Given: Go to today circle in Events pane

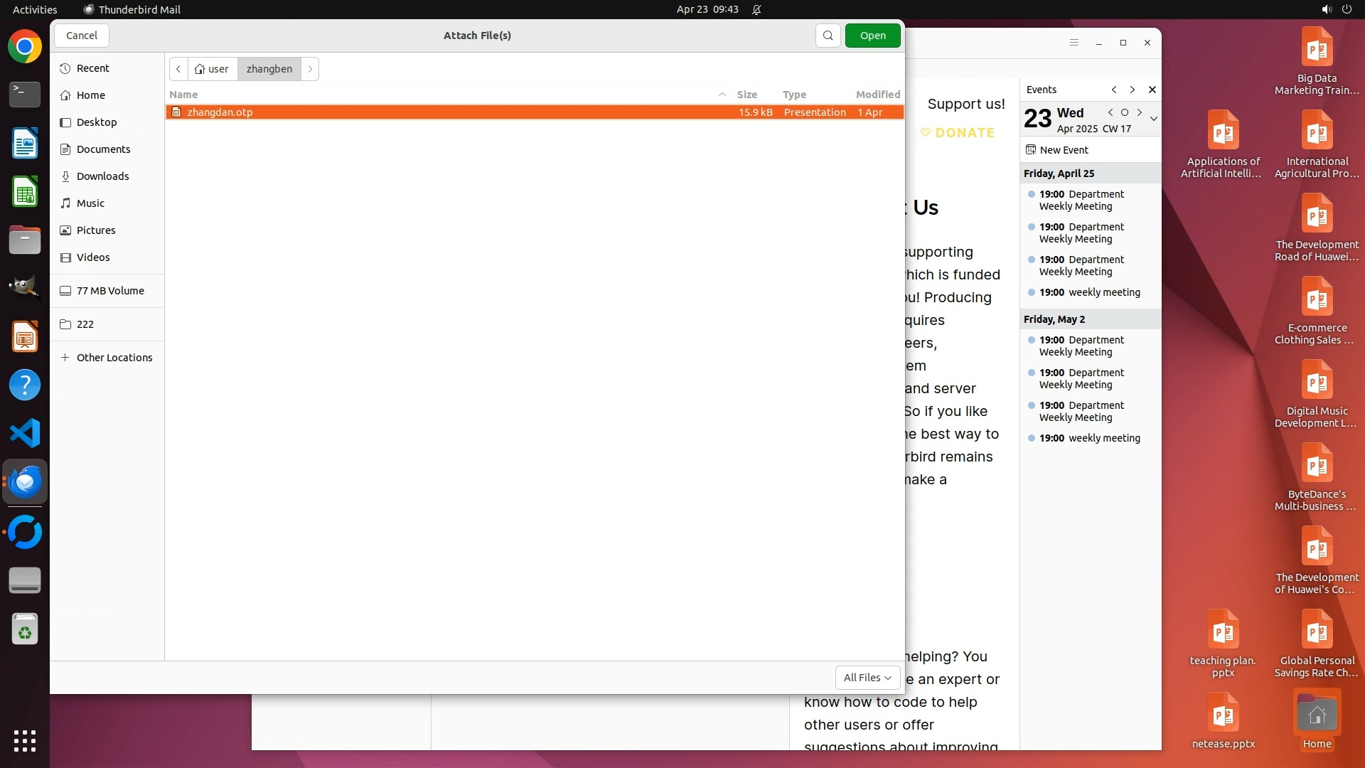Looking at the screenshot, I should coord(1124,112).
